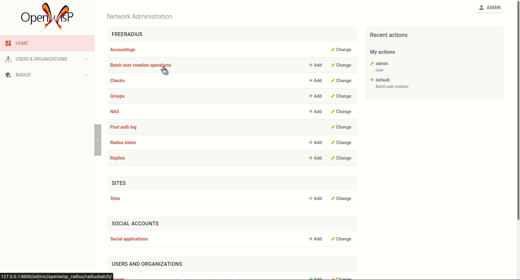
Task: Click the Users & Organizations hierarchy icon
Action: coord(8,59)
